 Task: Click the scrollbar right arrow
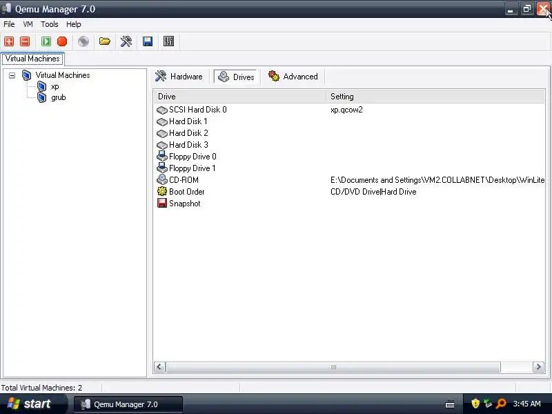point(538,367)
